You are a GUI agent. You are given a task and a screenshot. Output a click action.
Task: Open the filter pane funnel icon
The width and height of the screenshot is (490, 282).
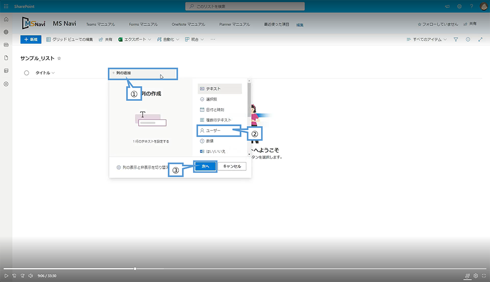click(456, 39)
